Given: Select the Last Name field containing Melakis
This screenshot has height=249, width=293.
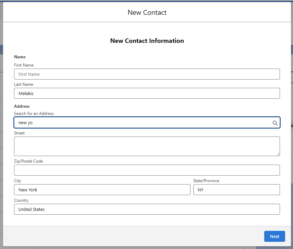Looking at the screenshot, I should coord(147,93).
